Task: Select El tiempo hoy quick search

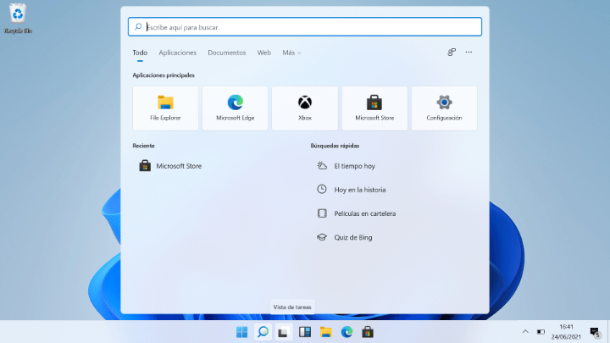Action: point(346,166)
